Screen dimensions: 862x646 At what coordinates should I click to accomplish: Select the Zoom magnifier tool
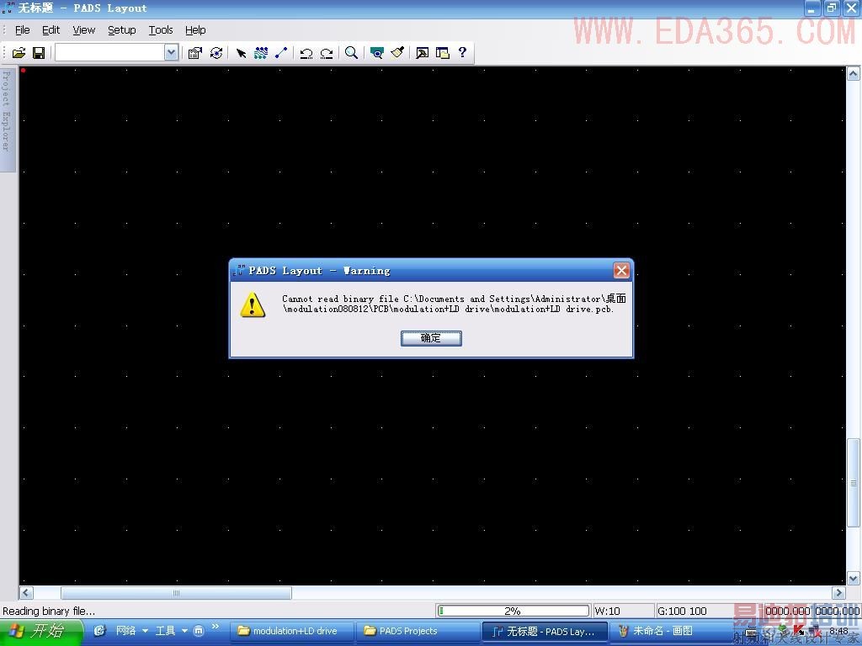coord(351,53)
